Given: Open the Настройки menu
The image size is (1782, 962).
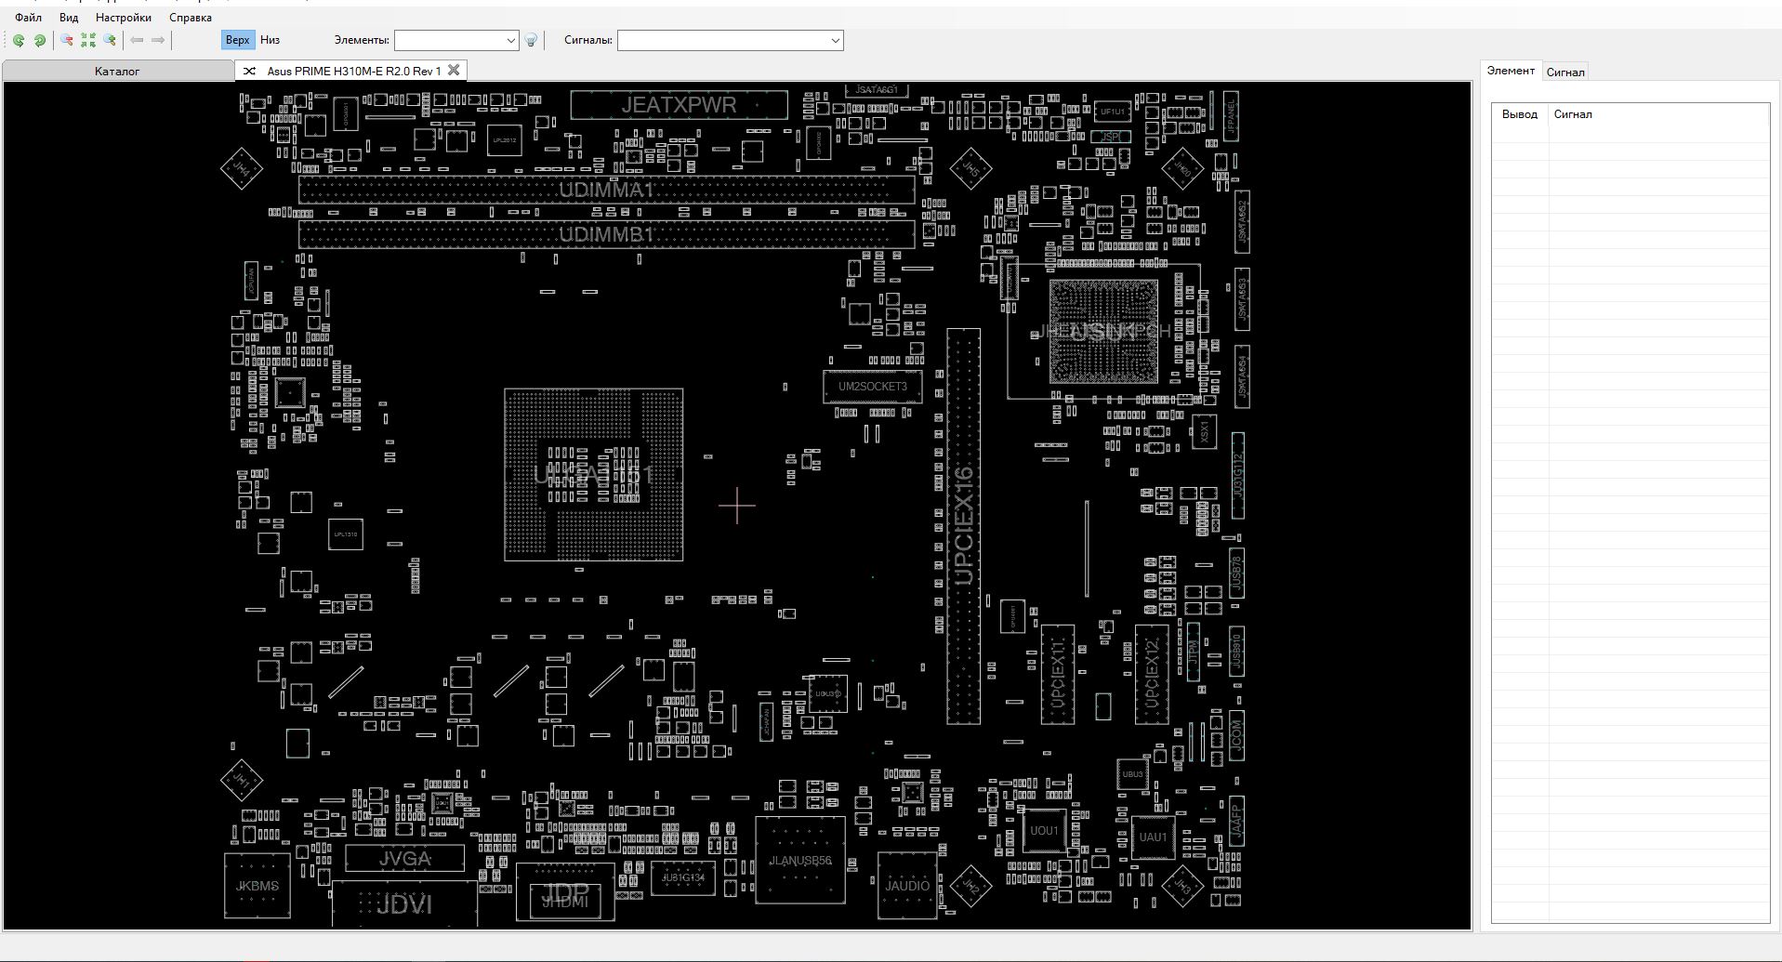Looking at the screenshot, I should click(124, 18).
